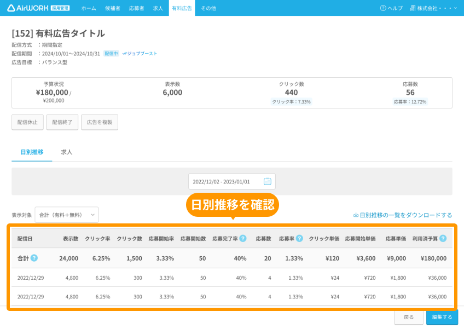Open the ヘルプ help icon

(x=383, y=8)
